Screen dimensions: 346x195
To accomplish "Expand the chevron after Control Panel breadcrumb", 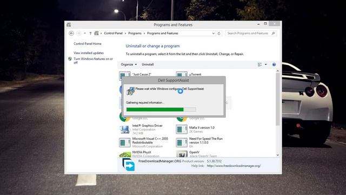I will click(125, 34).
